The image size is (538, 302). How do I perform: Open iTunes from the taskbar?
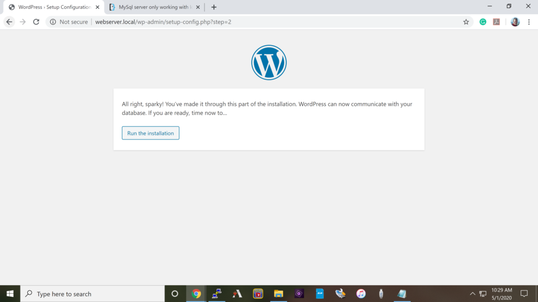360,294
